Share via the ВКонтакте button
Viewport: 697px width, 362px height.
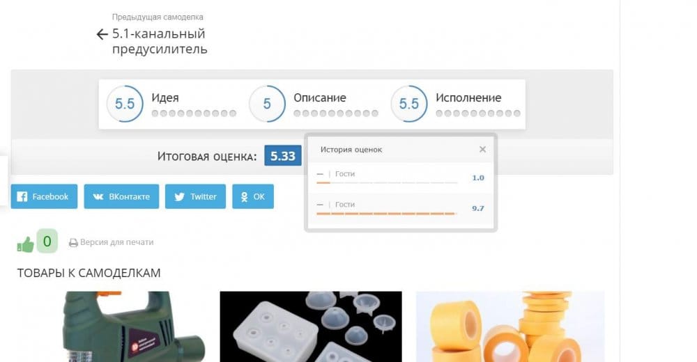point(121,196)
